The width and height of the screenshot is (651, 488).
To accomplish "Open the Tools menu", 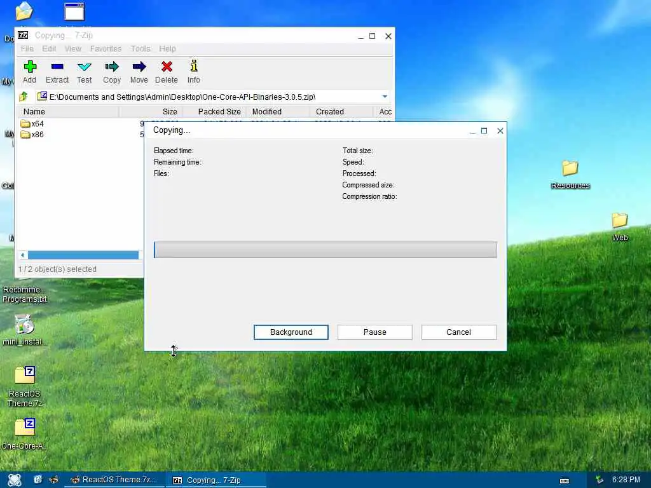I will click(x=140, y=48).
